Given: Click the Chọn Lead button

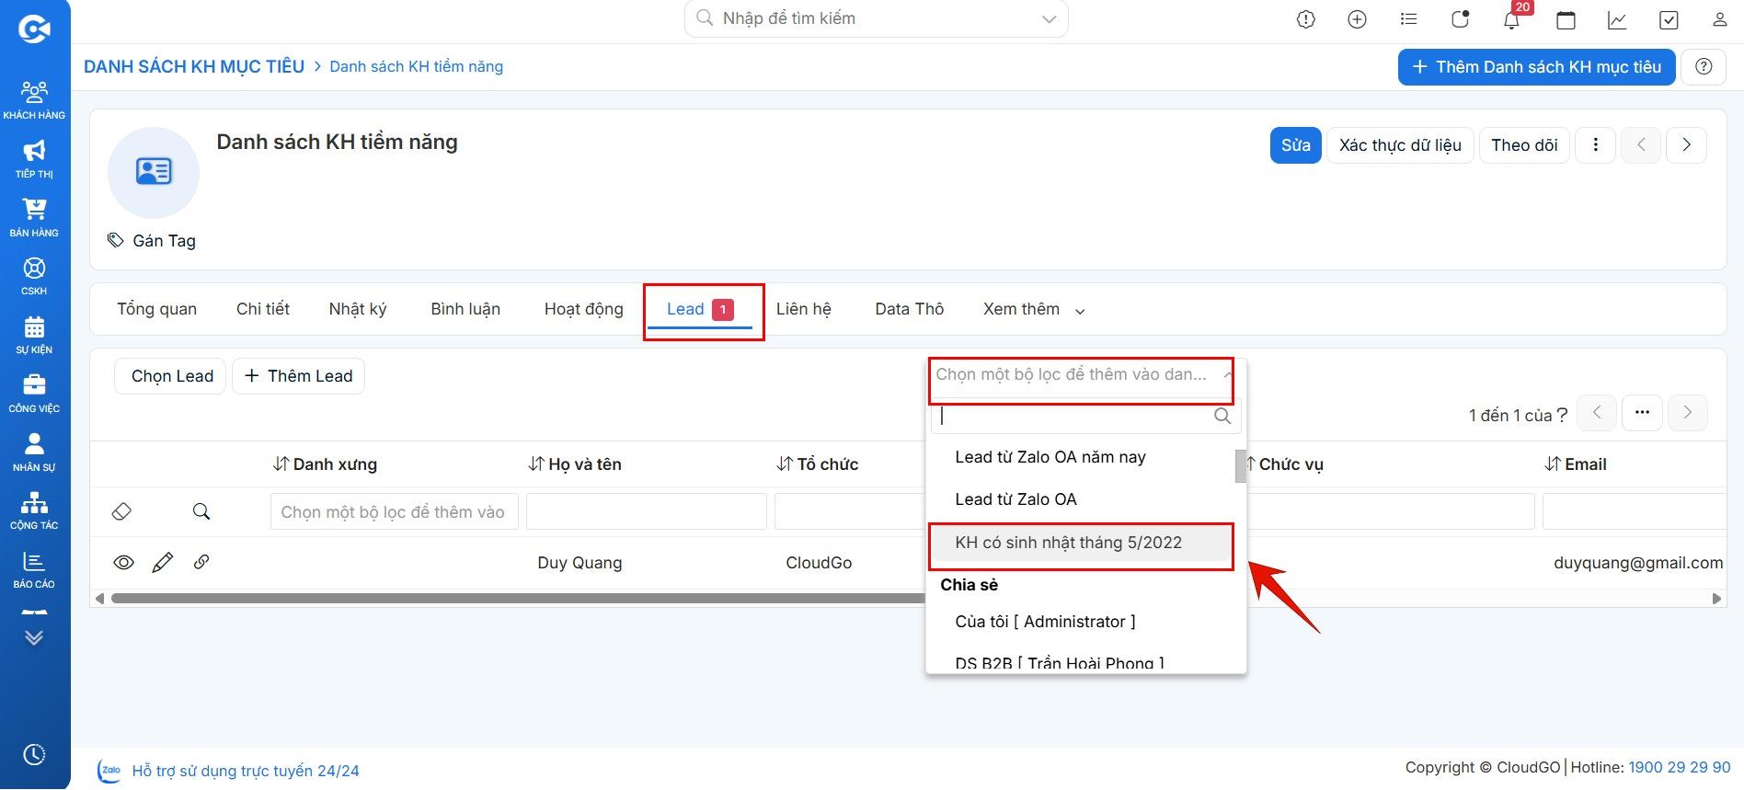Looking at the screenshot, I should 170,376.
